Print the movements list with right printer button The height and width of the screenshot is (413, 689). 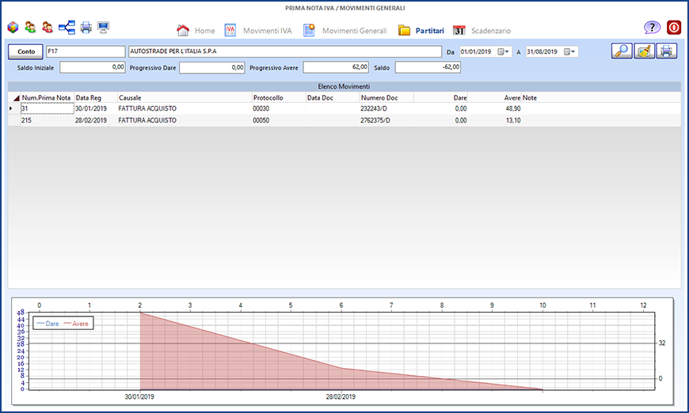click(x=667, y=51)
